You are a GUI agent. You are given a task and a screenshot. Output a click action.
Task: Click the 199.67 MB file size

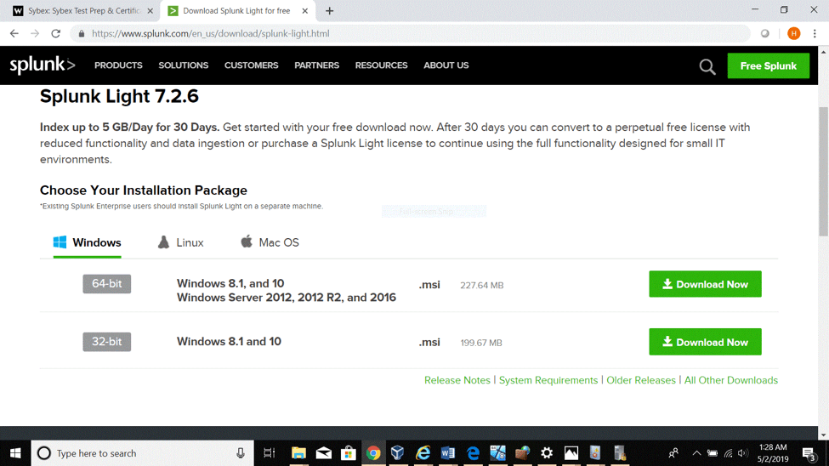(x=481, y=343)
